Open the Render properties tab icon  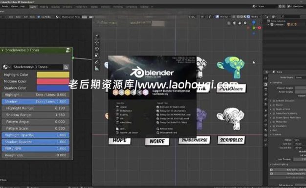(265, 84)
